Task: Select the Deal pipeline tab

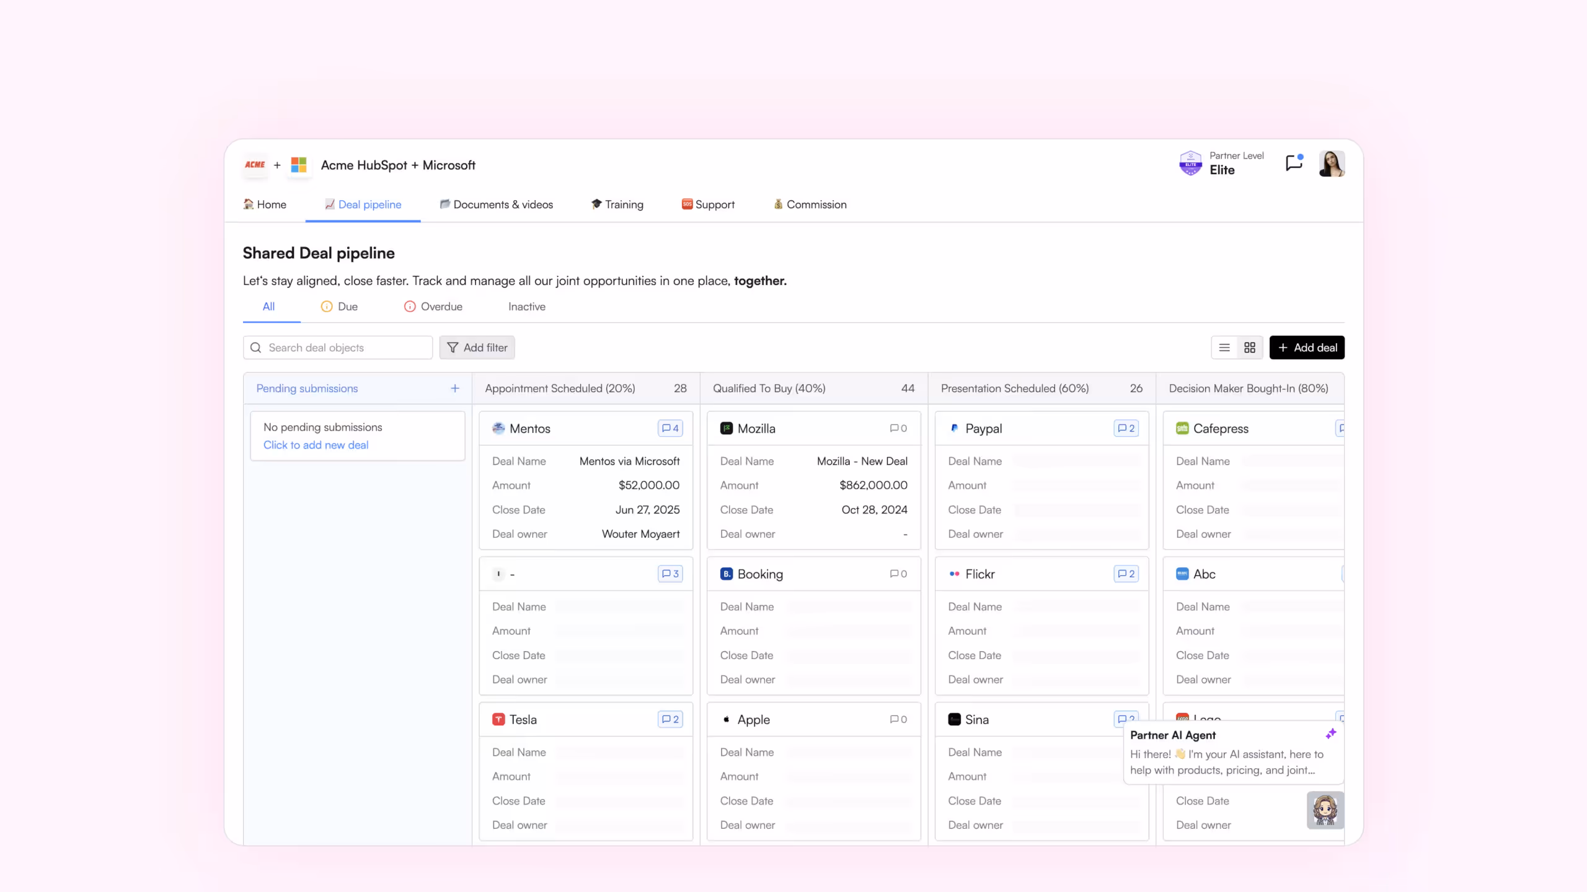Action: click(363, 204)
